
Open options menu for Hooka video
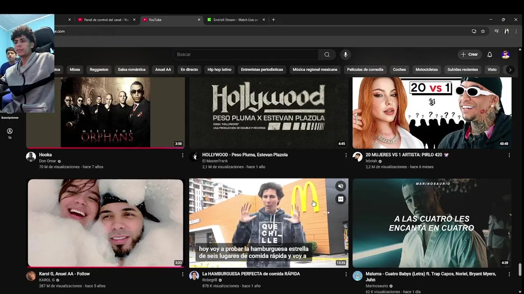[x=183, y=155]
